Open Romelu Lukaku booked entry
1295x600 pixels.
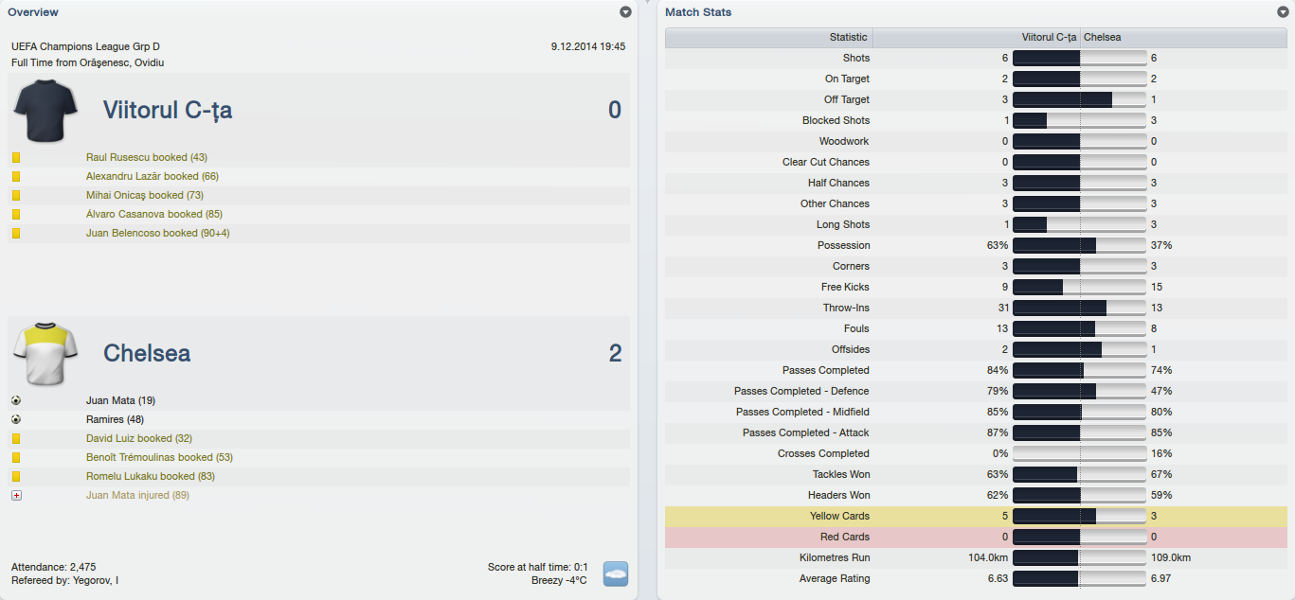pos(150,476)
